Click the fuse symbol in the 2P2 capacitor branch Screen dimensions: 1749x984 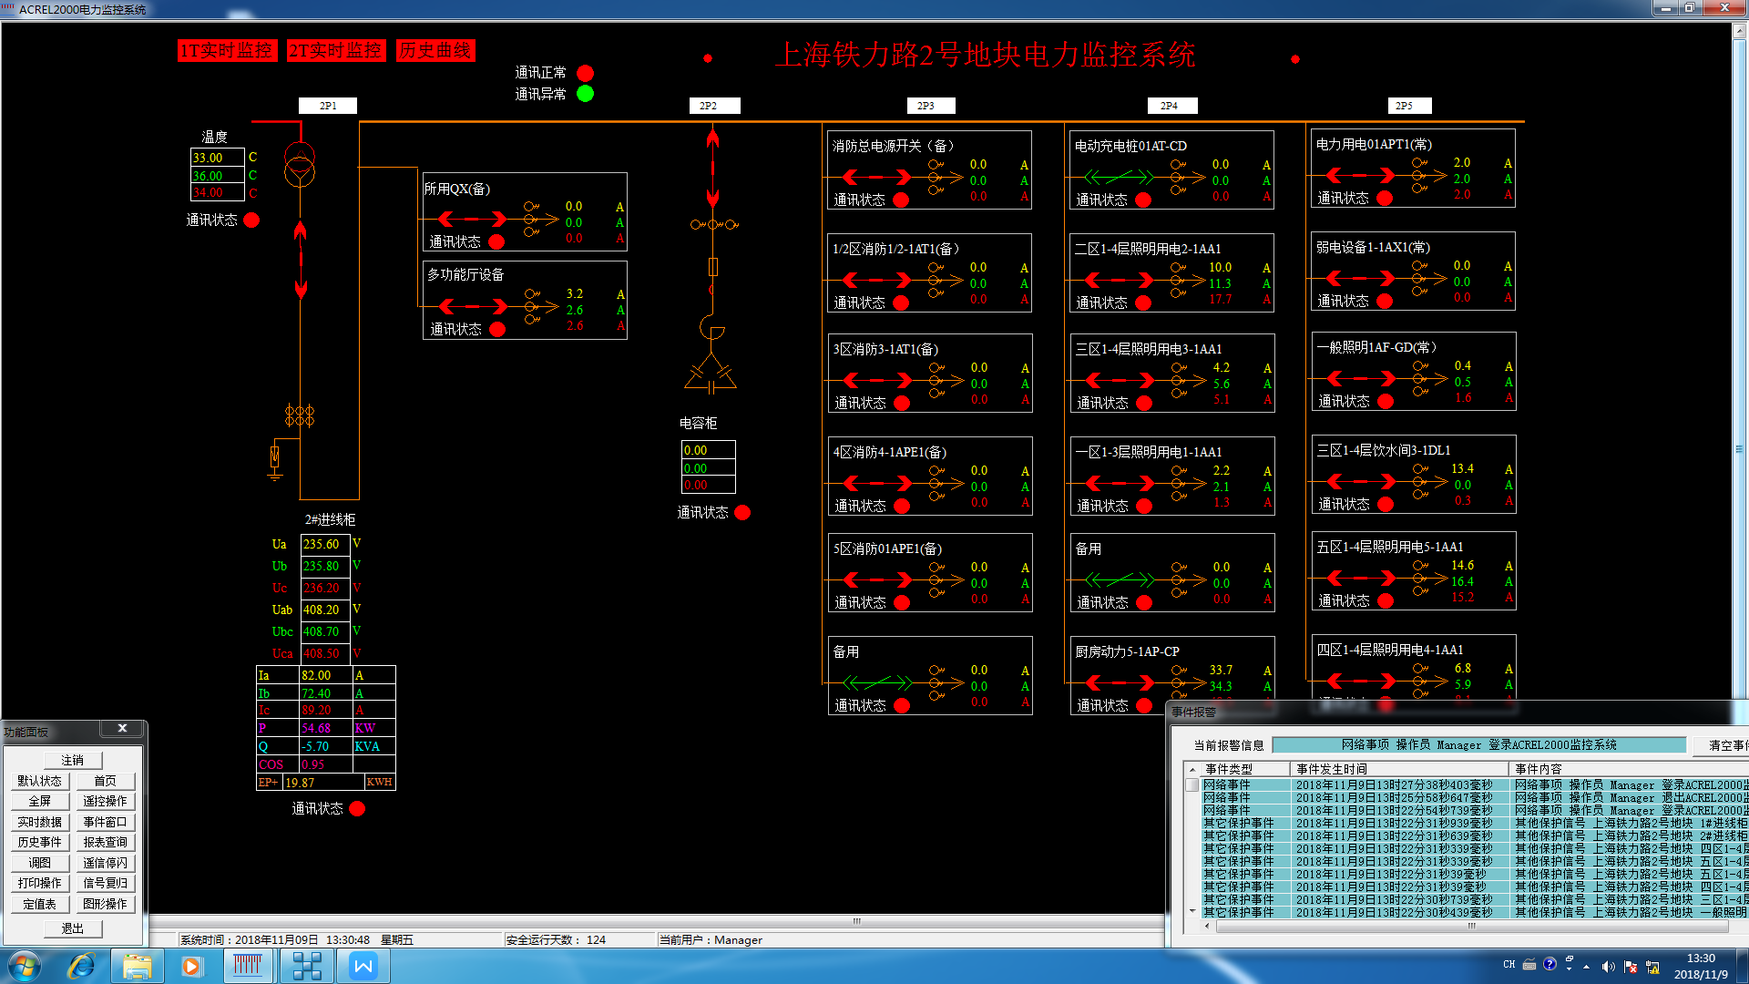click(x=713, y=267)
